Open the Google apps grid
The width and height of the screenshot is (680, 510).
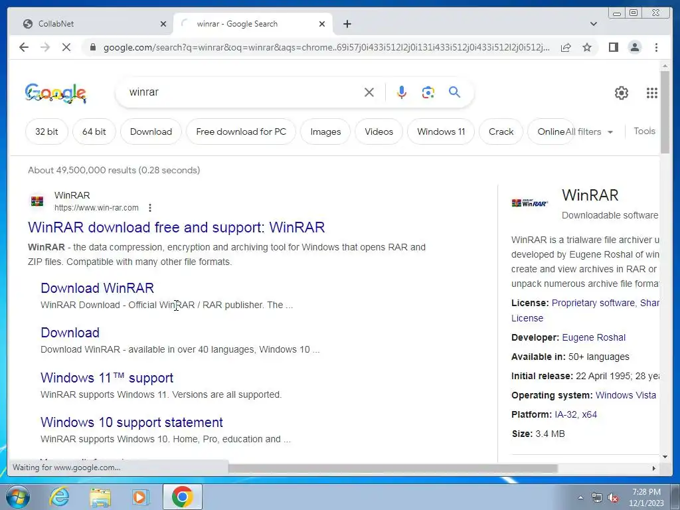(x=652, y=93)
